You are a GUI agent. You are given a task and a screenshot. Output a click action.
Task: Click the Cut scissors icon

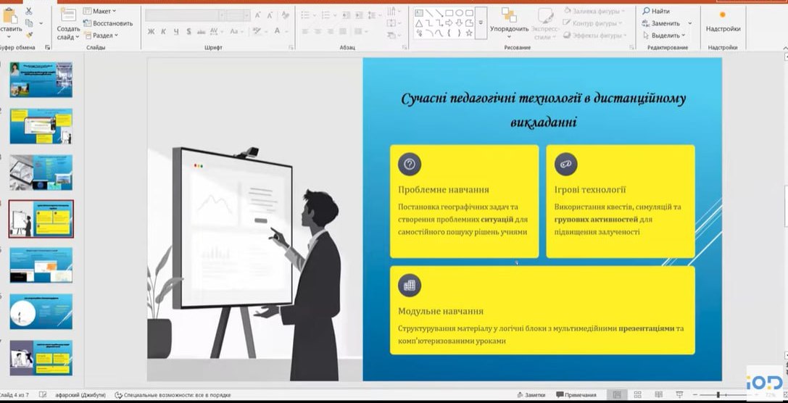pos(28,11)
